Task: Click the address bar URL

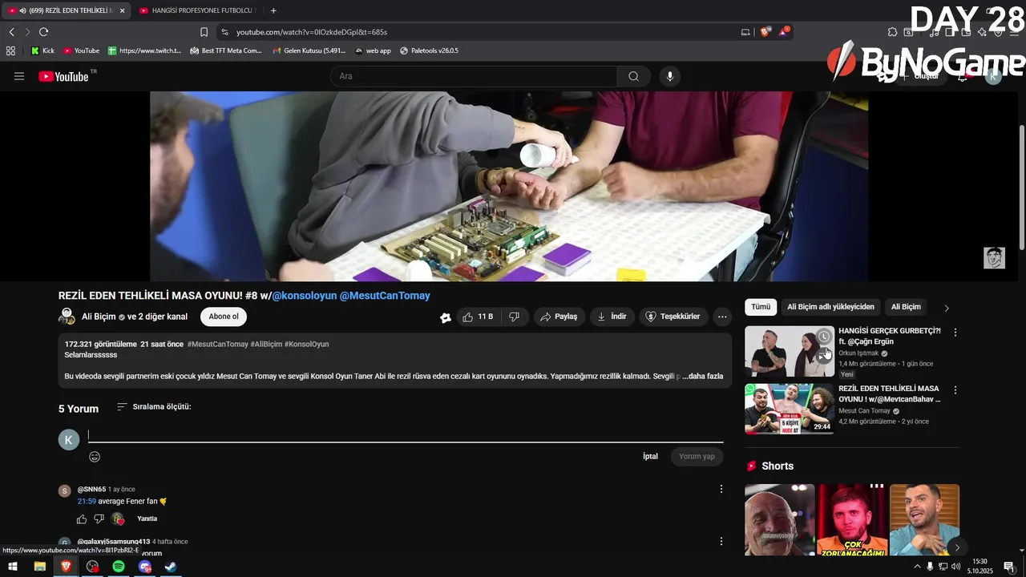Action: [x=312, y=32]
